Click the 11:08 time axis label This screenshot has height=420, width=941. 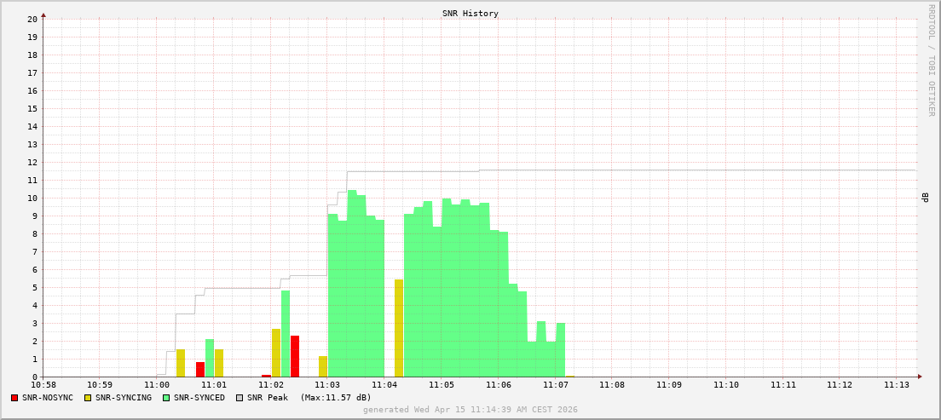(x=612, y=385)
